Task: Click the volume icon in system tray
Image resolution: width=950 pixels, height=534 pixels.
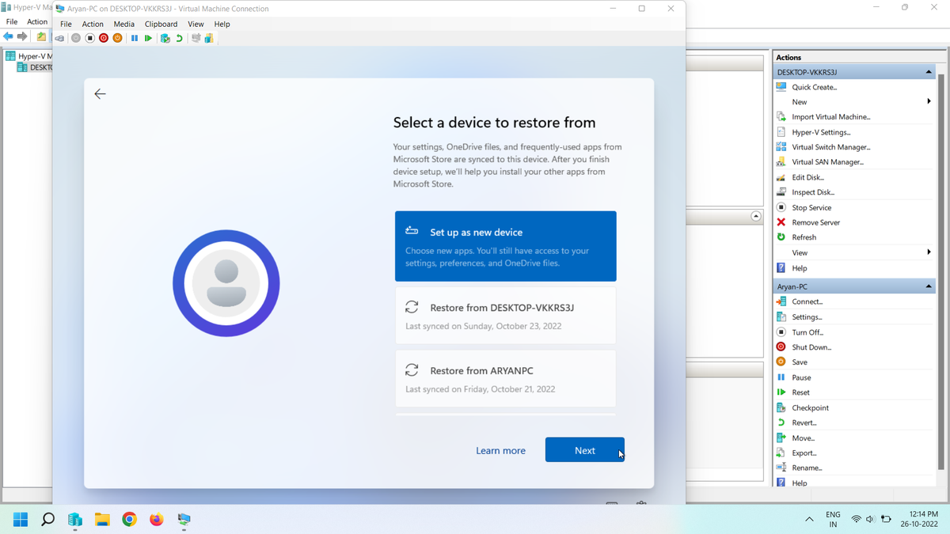Action: (871, 520)
